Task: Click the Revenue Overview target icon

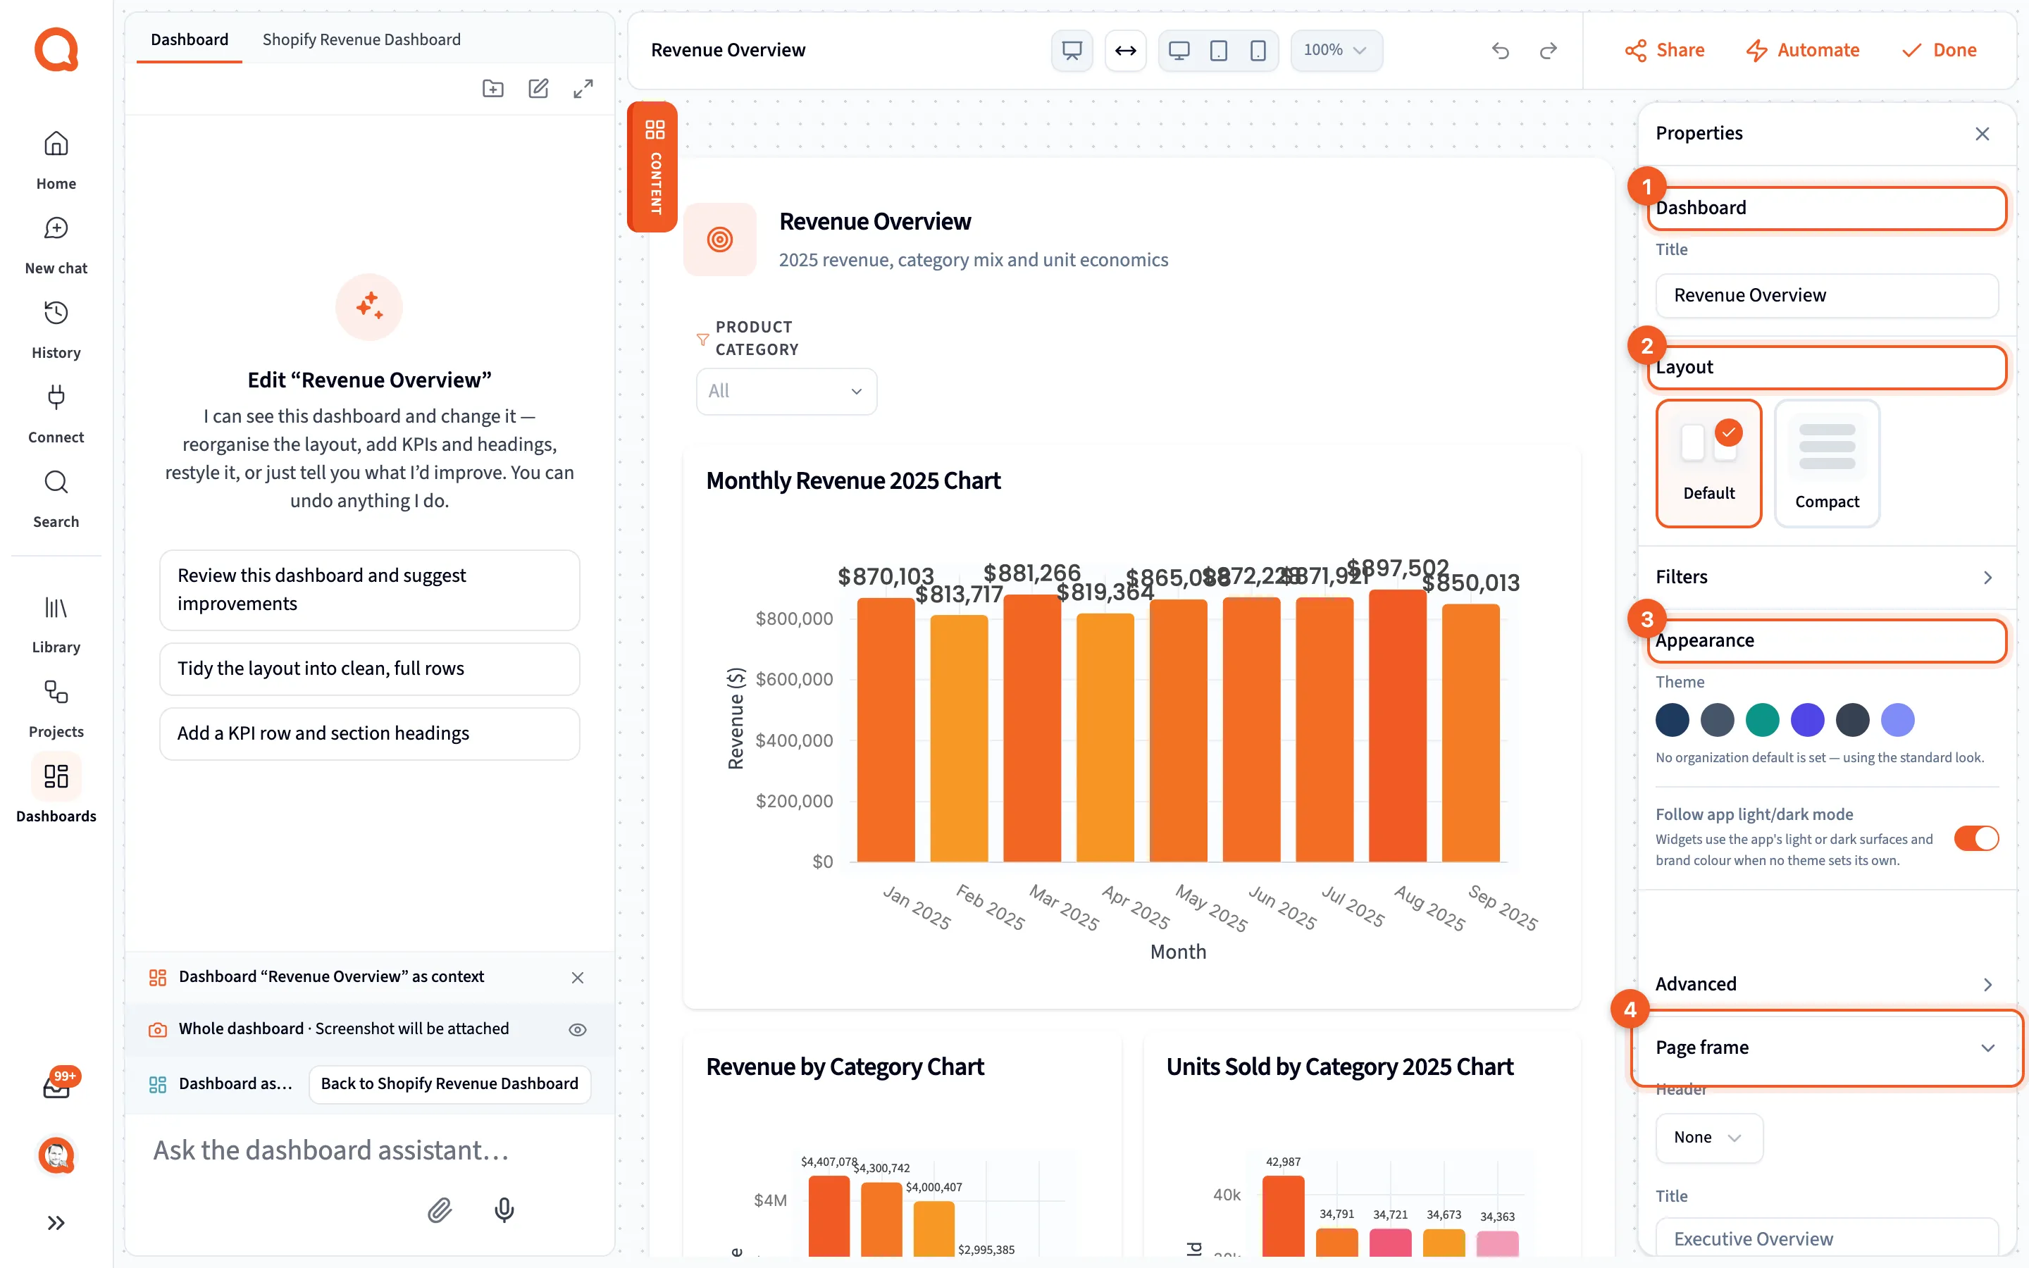Action: (719, 239)
